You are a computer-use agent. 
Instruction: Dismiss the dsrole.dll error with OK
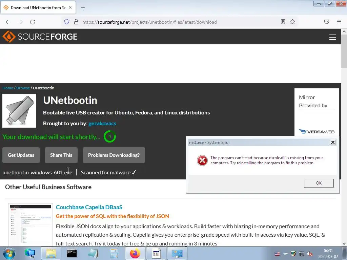click(319, 183)
